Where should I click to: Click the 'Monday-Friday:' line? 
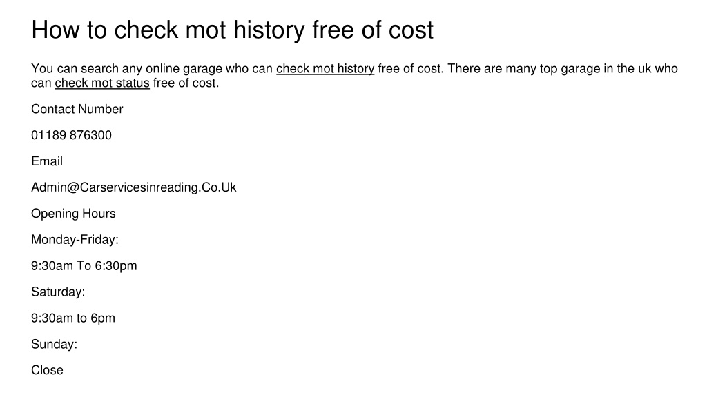(75, 240)
